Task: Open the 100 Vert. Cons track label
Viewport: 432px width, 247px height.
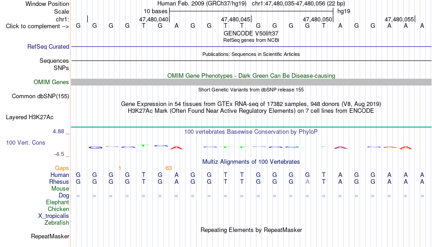Action: pos(25,142)
